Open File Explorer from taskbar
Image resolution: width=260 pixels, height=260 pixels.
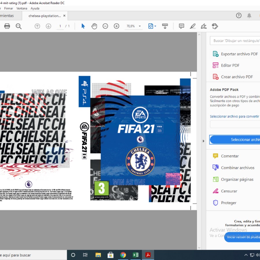click(98, 255)
